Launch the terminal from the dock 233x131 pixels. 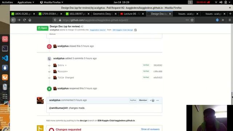point(5,48)
